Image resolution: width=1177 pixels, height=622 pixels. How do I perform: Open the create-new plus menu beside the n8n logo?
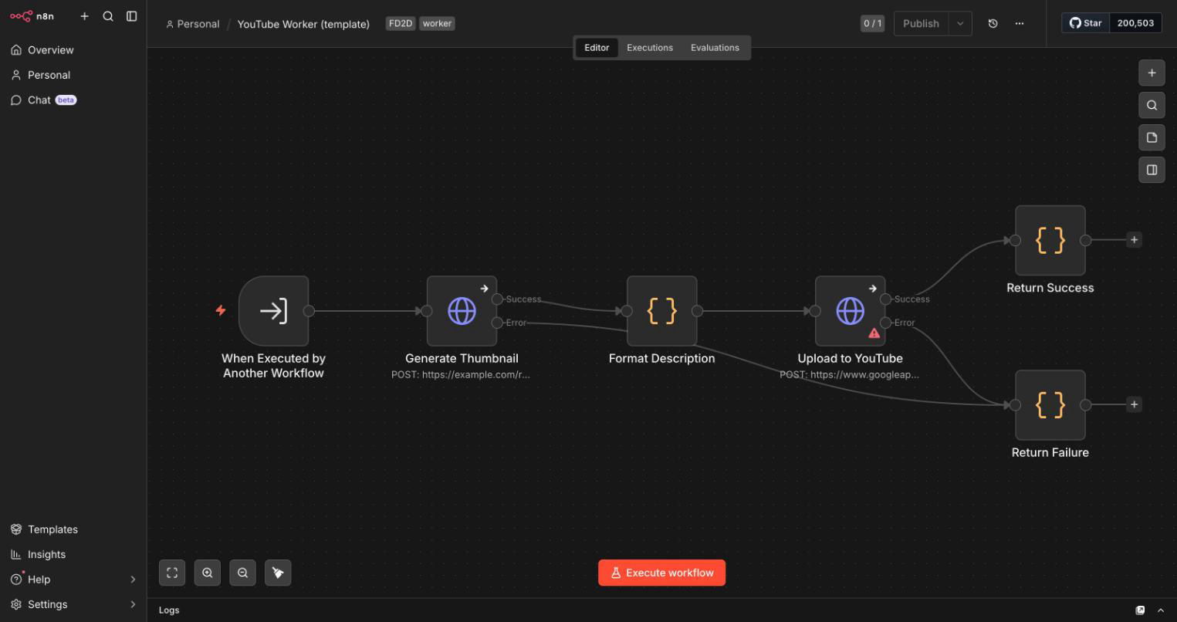85,16
